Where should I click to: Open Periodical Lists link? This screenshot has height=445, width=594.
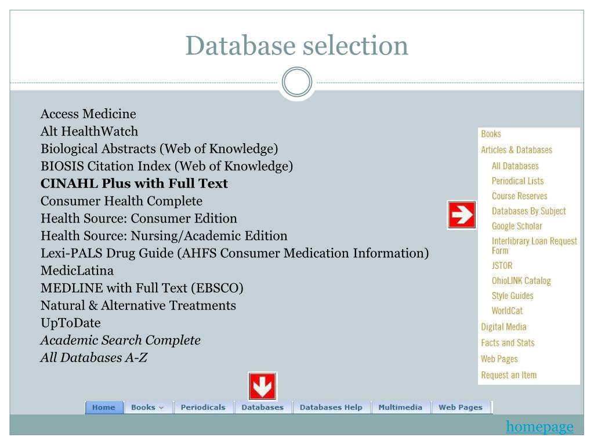518,181
